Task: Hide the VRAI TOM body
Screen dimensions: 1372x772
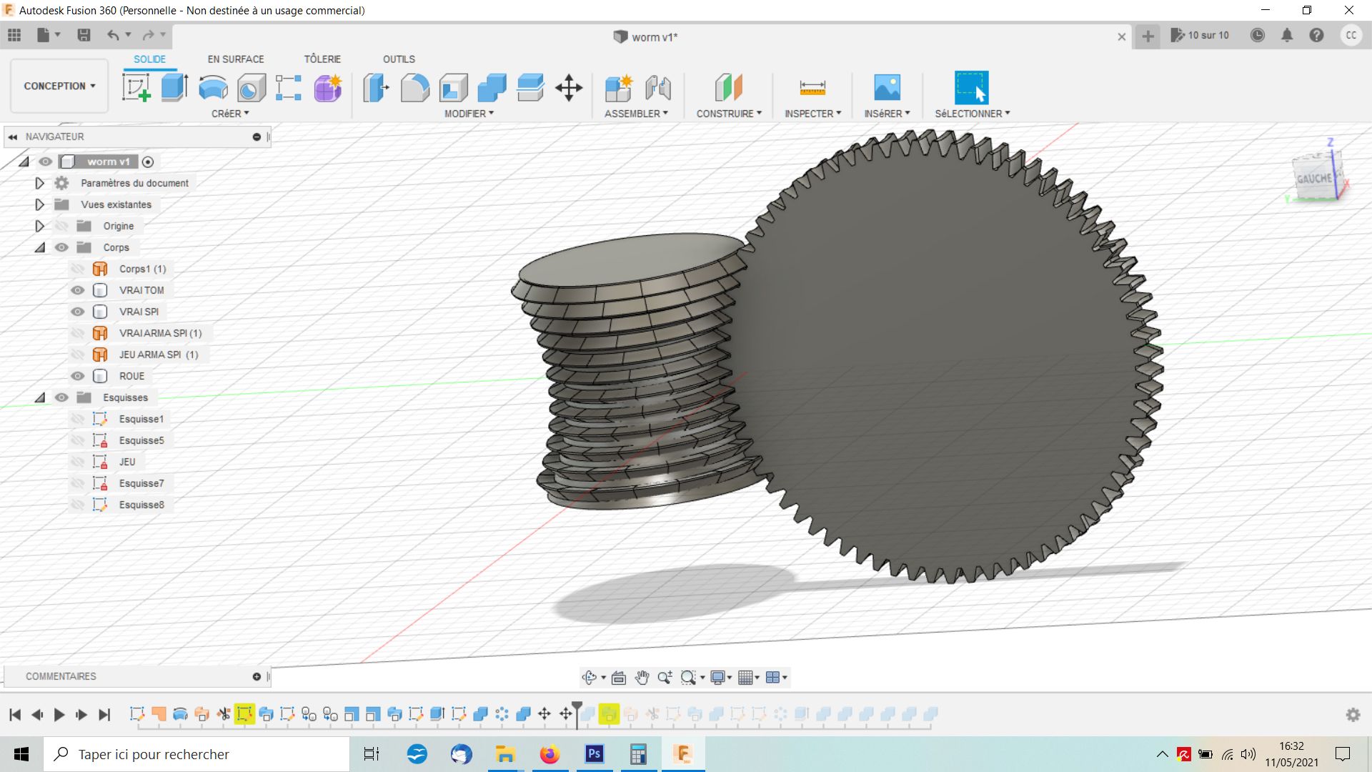Action: coord(77,290)
